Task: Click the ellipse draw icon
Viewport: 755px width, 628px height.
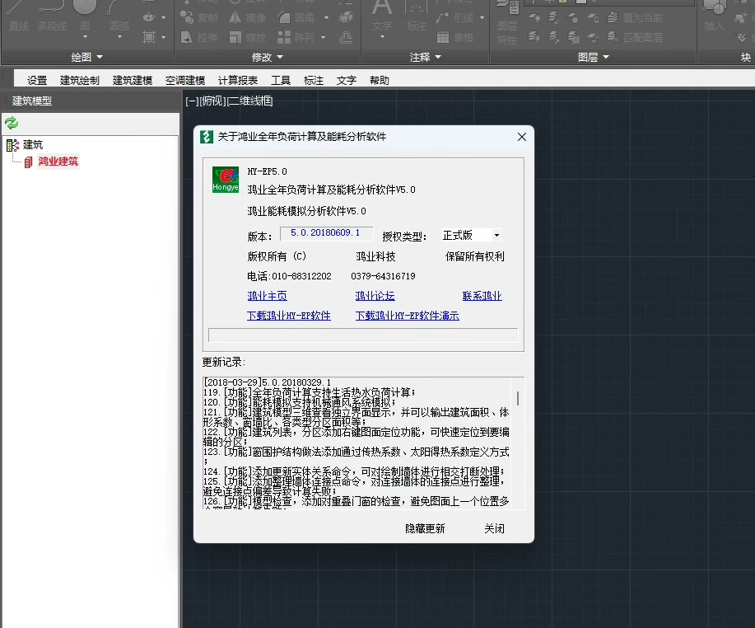Action: coord(149,17)
